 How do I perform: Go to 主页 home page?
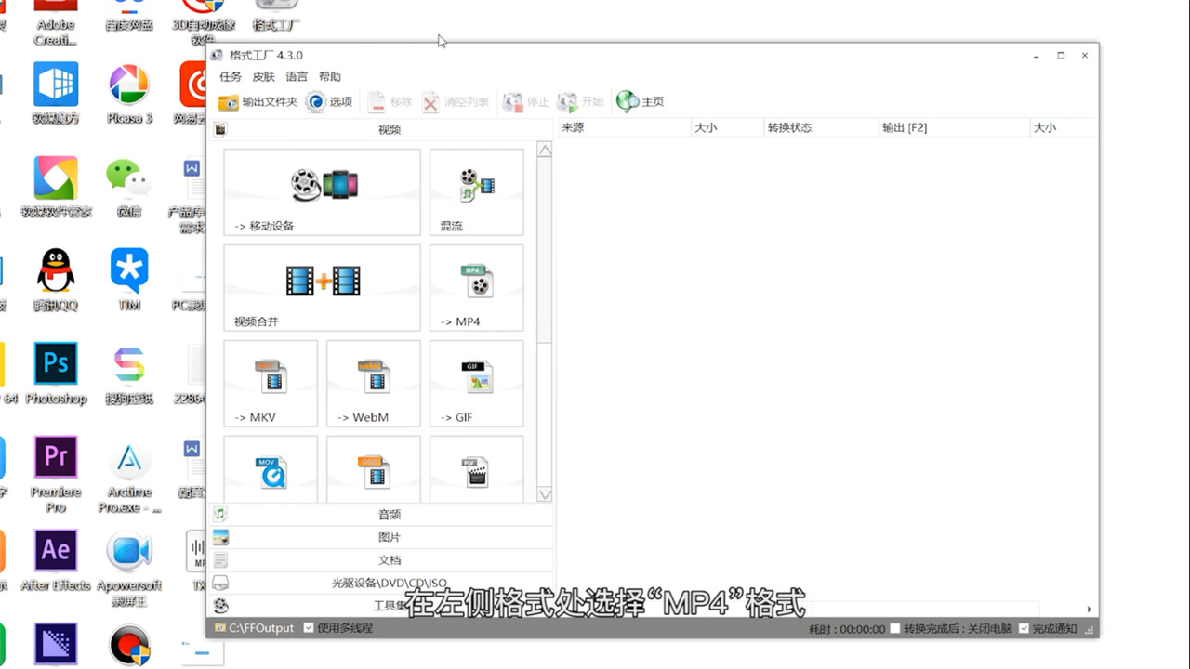pos(641,102)
